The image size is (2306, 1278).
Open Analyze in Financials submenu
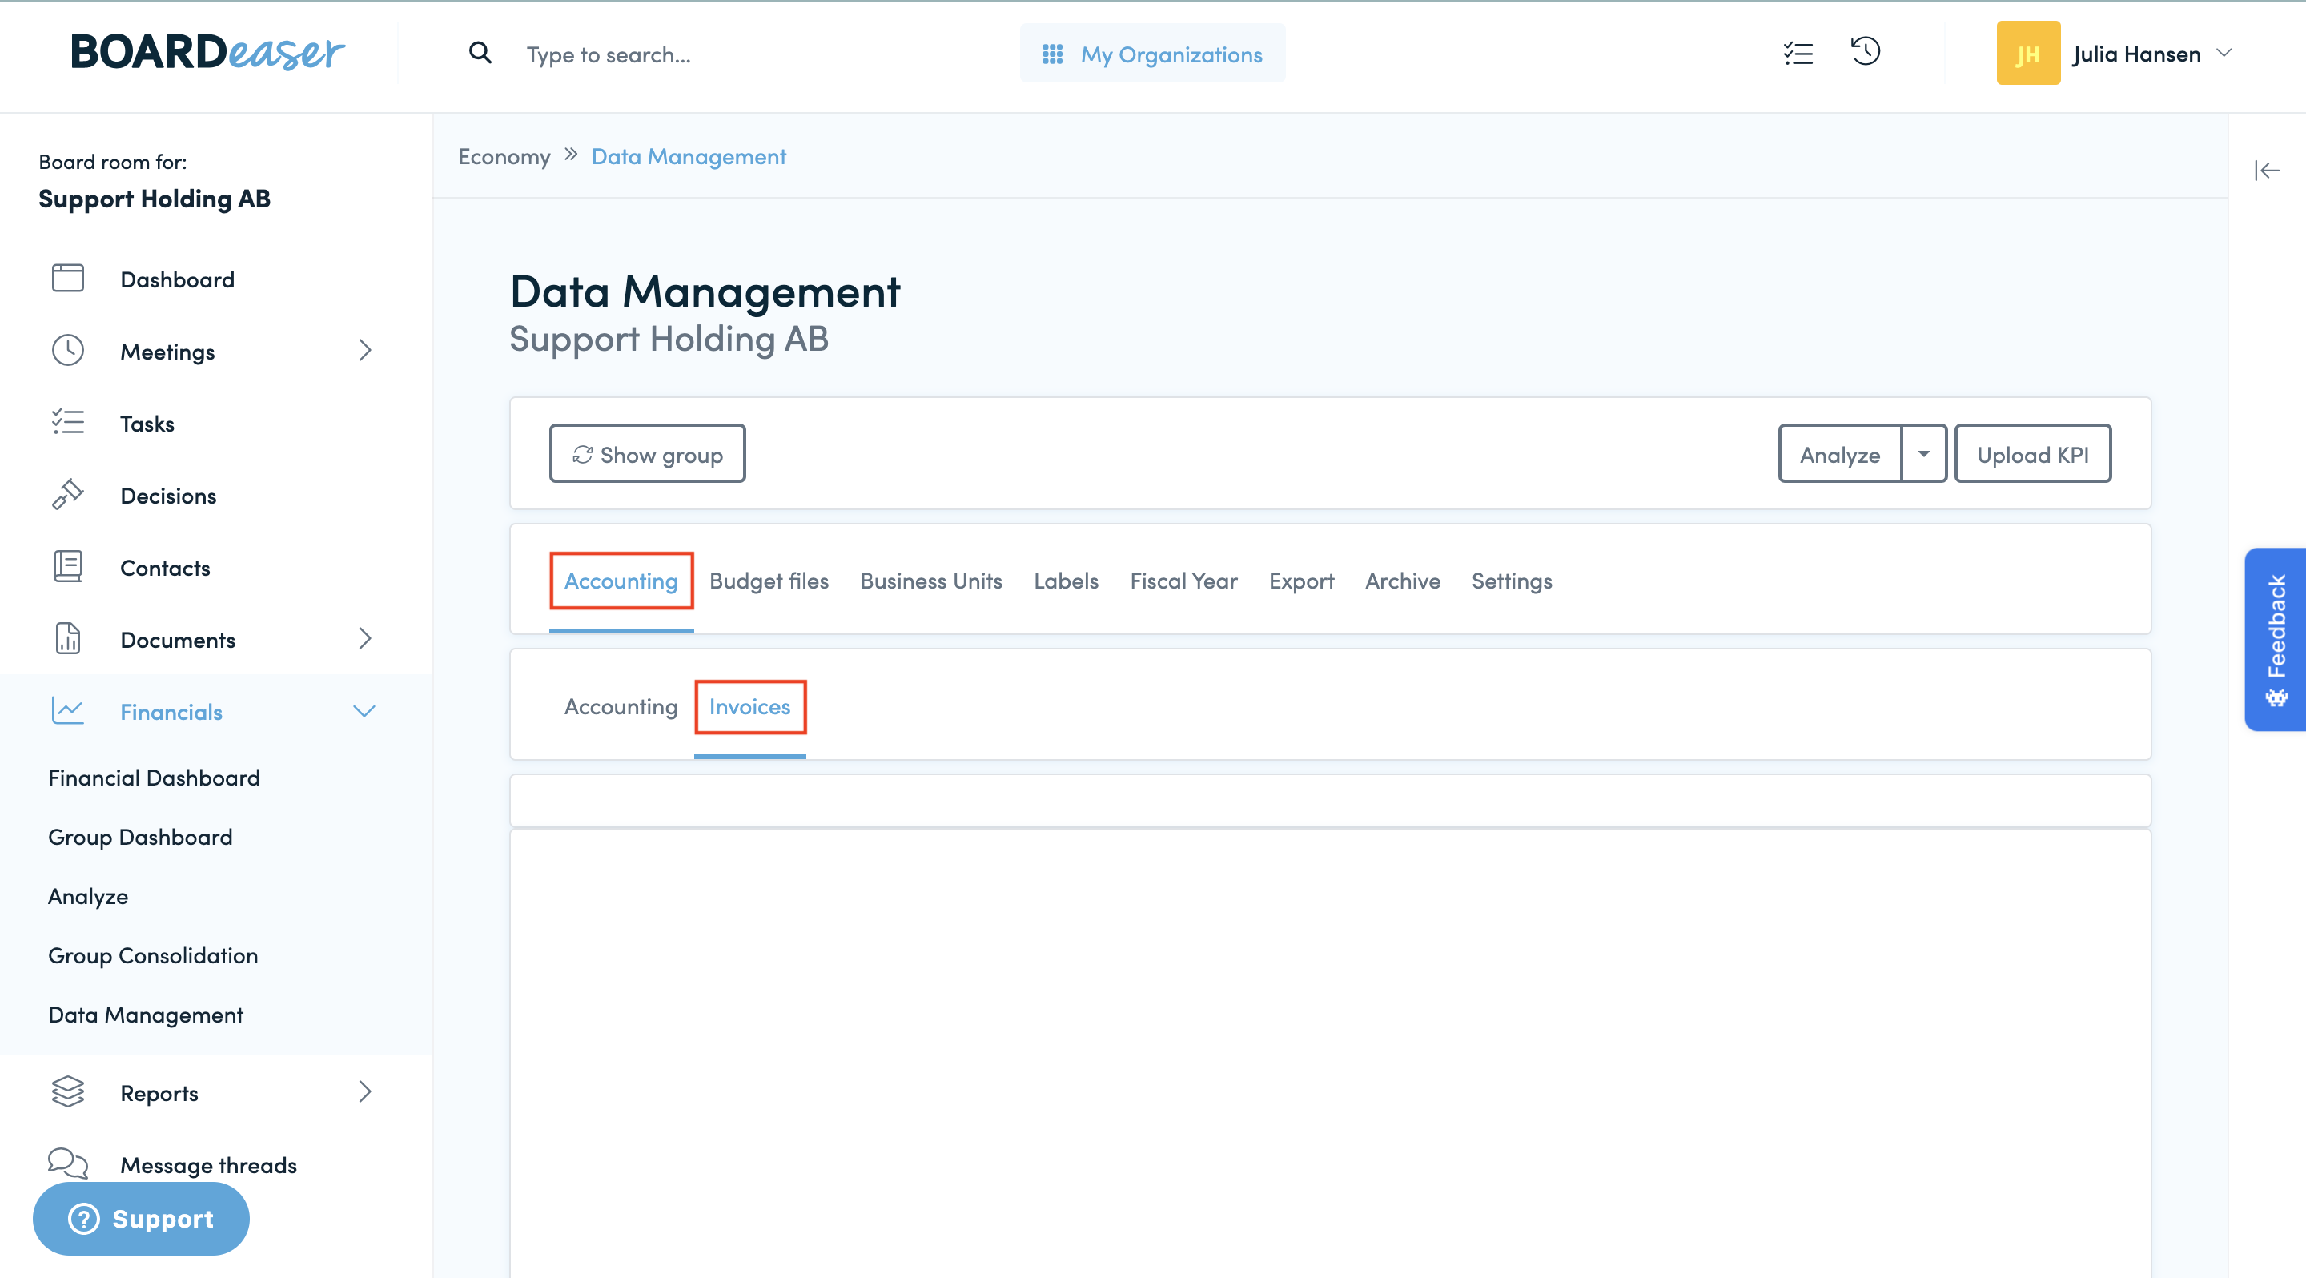click(x=88, y=896)
